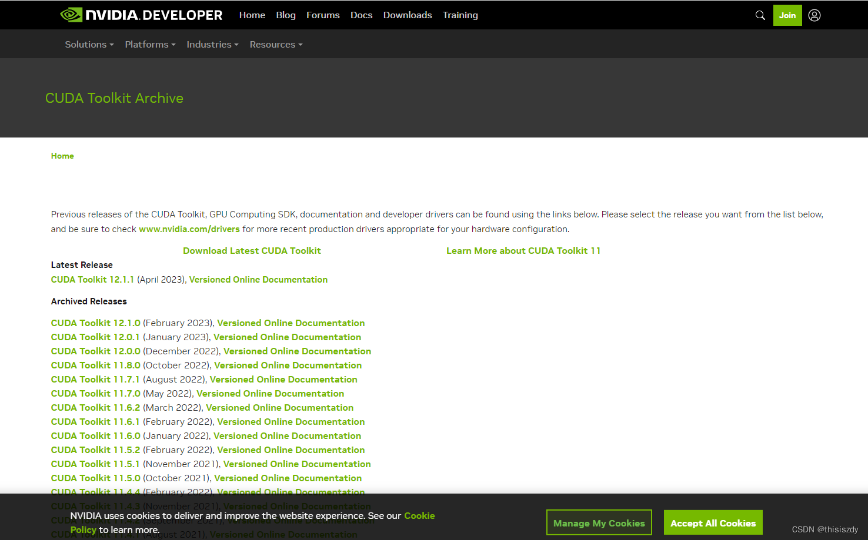Screen dimensions: 868x540
Task: Open Versioned Online Documentation for 11.6.0
Action: [287, 436]
